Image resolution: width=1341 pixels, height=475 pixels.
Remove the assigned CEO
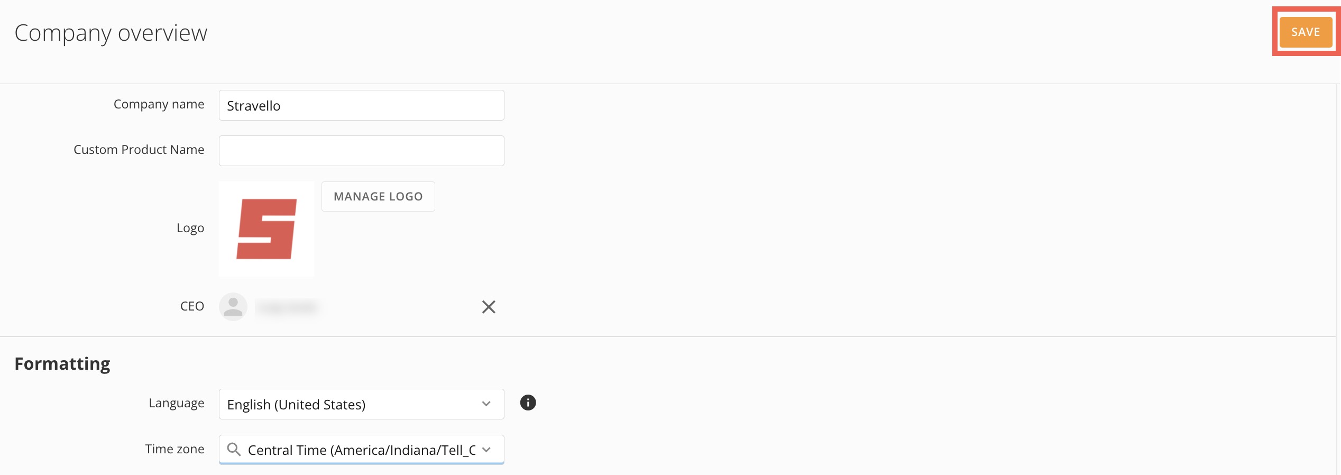489,307
